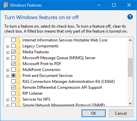The width and height of the screenshot is (137, 121).
Task: Expand the Media Features tree node
Action: coord(8,53)
